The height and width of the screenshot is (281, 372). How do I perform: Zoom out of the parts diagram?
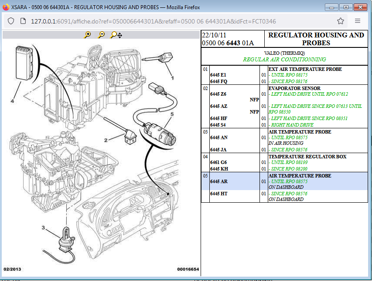point(101,35)
